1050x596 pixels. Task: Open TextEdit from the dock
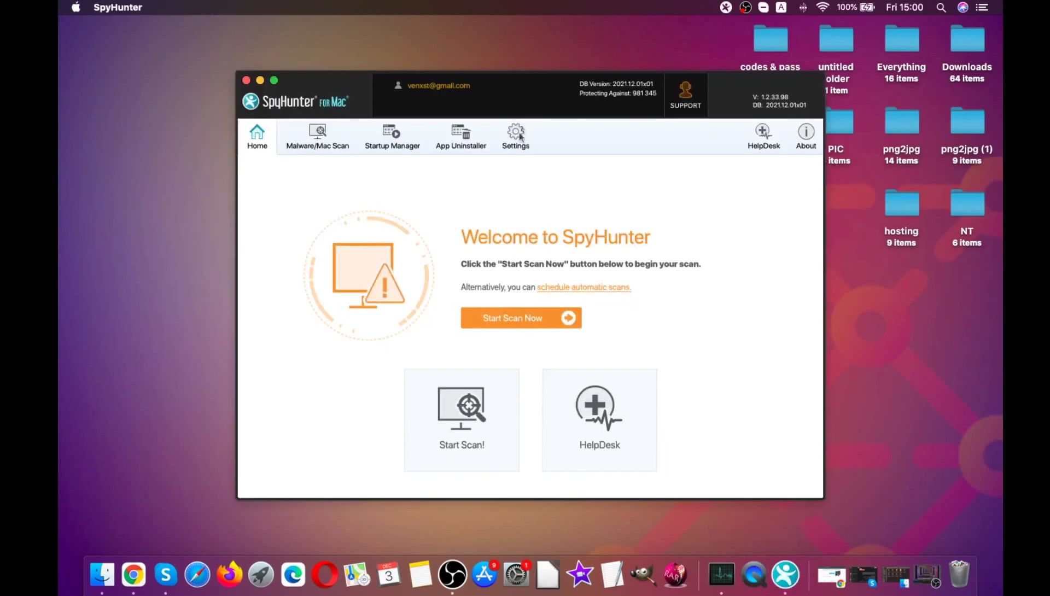point(612,574)
